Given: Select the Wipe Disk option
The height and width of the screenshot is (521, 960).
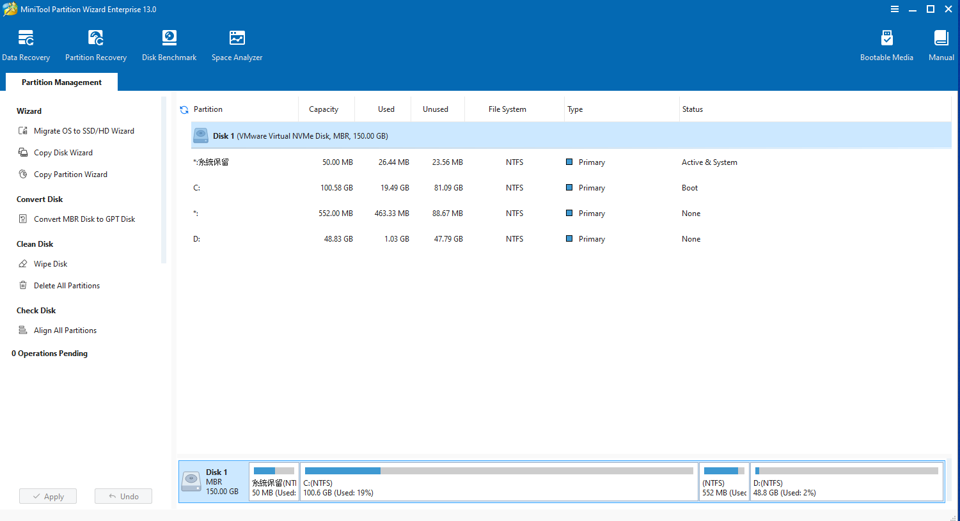Looking at the screenshot, I should [51, 264].
